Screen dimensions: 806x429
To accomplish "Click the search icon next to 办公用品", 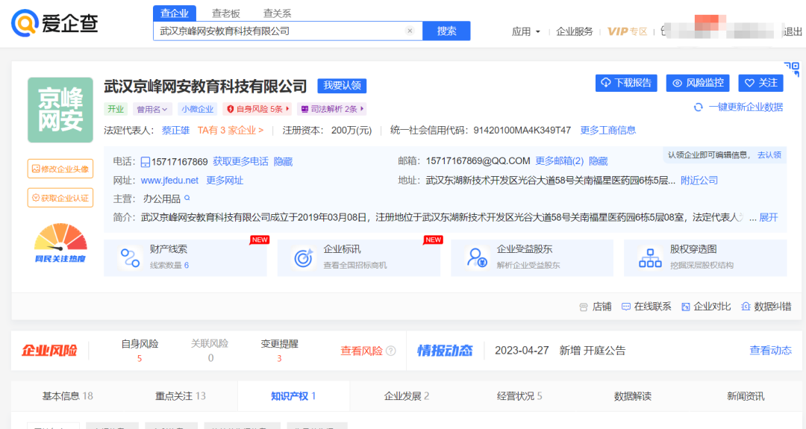I will point(187,198).
